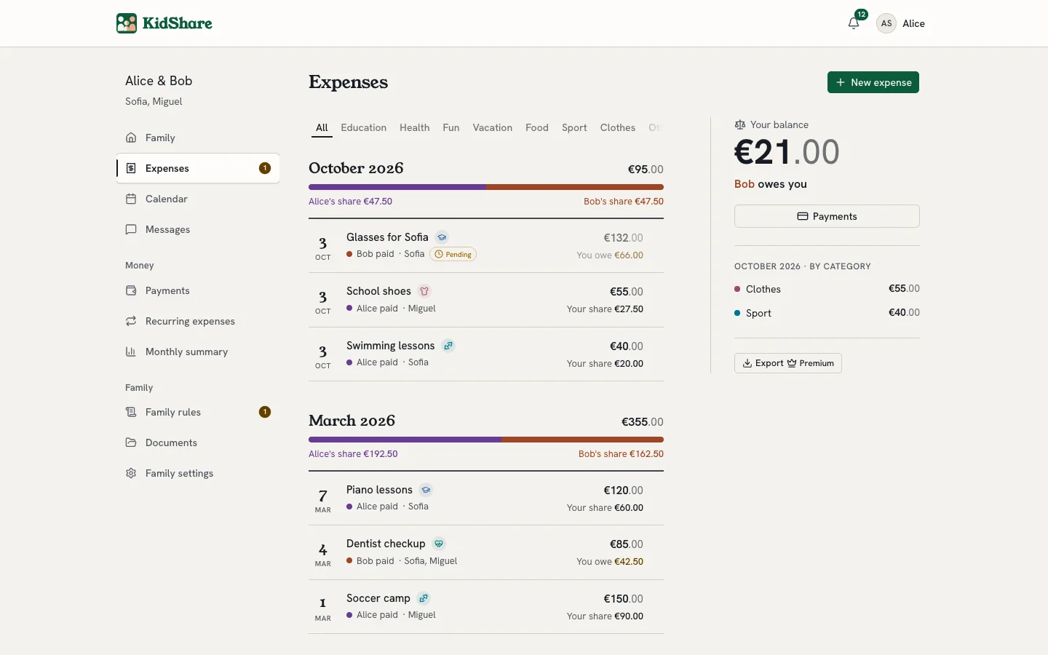Select the Education category tab

click(364, 127)
